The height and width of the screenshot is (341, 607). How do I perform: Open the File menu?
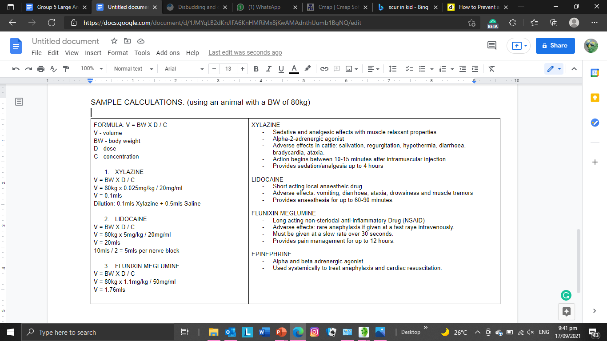[36, 52]
